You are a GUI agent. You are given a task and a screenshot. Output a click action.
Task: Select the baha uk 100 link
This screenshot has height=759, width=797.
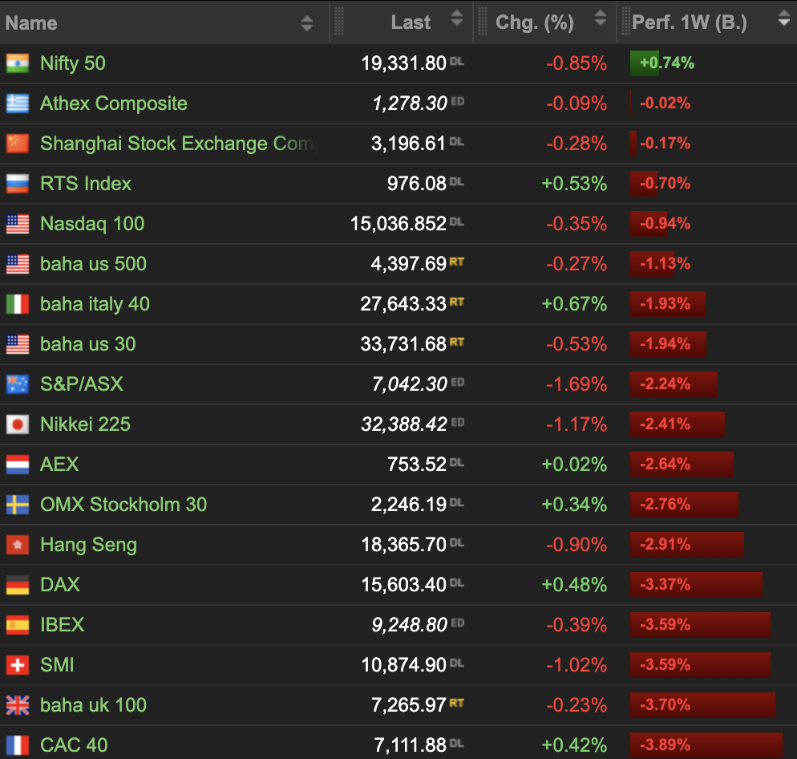[94, 705]
